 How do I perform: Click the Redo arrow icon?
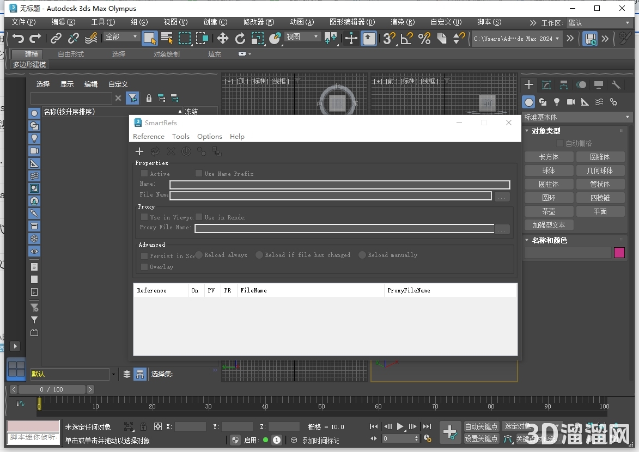pos(35,38)
